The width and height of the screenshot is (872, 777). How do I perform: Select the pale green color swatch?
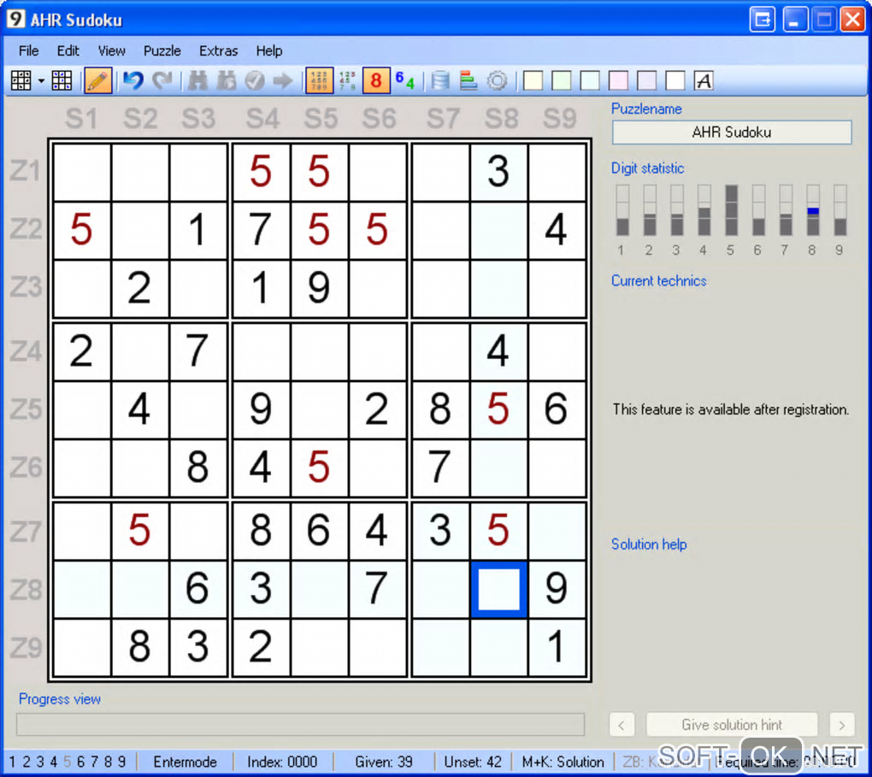coord(562,80)
